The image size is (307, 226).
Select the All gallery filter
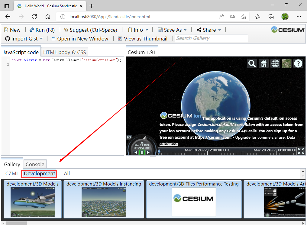click(67, 173)
